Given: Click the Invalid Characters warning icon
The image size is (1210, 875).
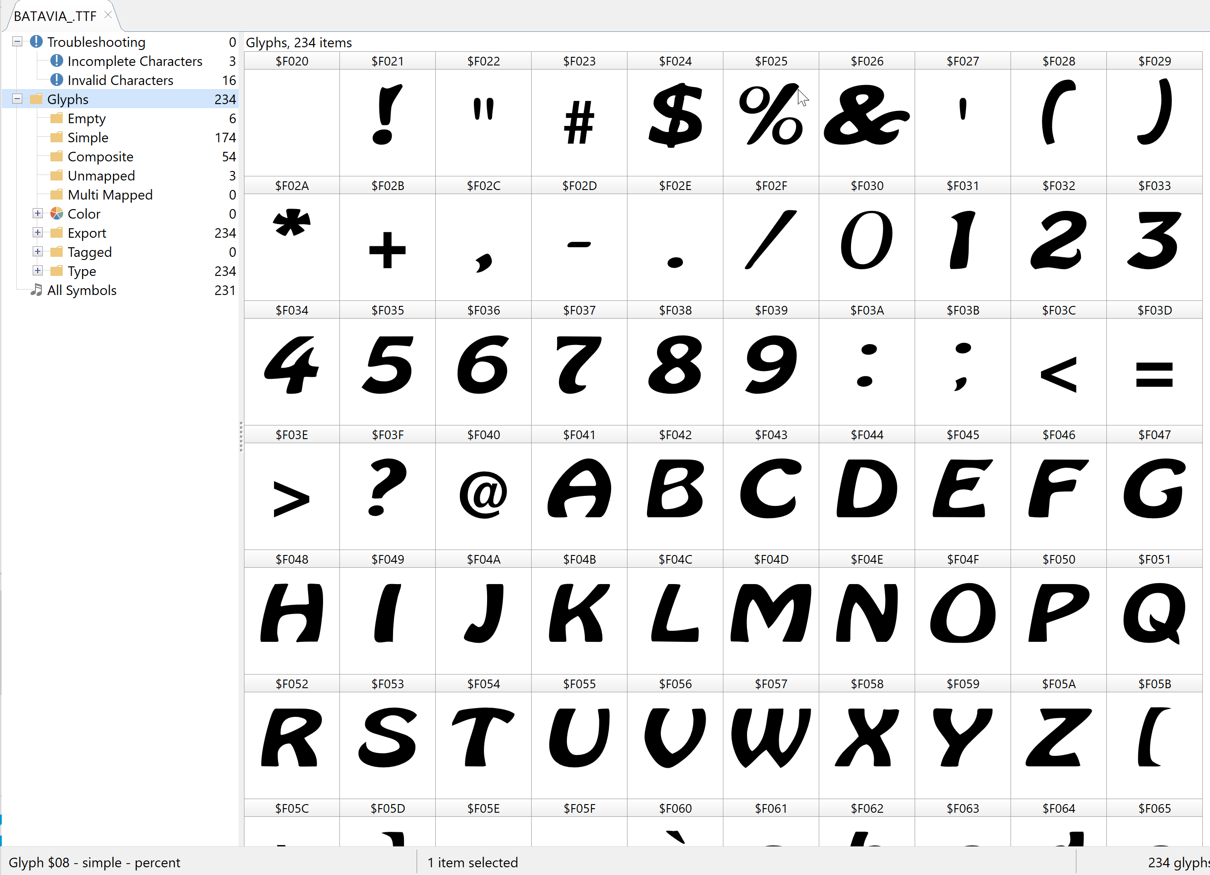Looking at the screenshot, I should tap(56, 80).
